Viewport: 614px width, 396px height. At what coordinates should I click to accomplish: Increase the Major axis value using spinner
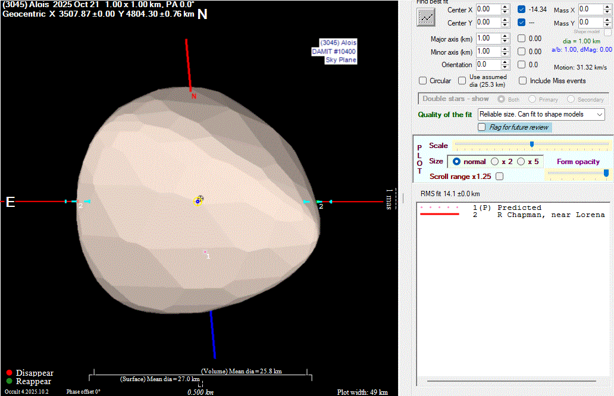pyautogui.click(x=505, y=36)
